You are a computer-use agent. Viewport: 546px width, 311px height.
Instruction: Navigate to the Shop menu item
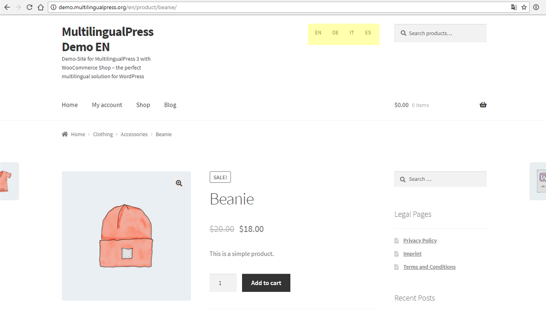click(x=143, y=105)
